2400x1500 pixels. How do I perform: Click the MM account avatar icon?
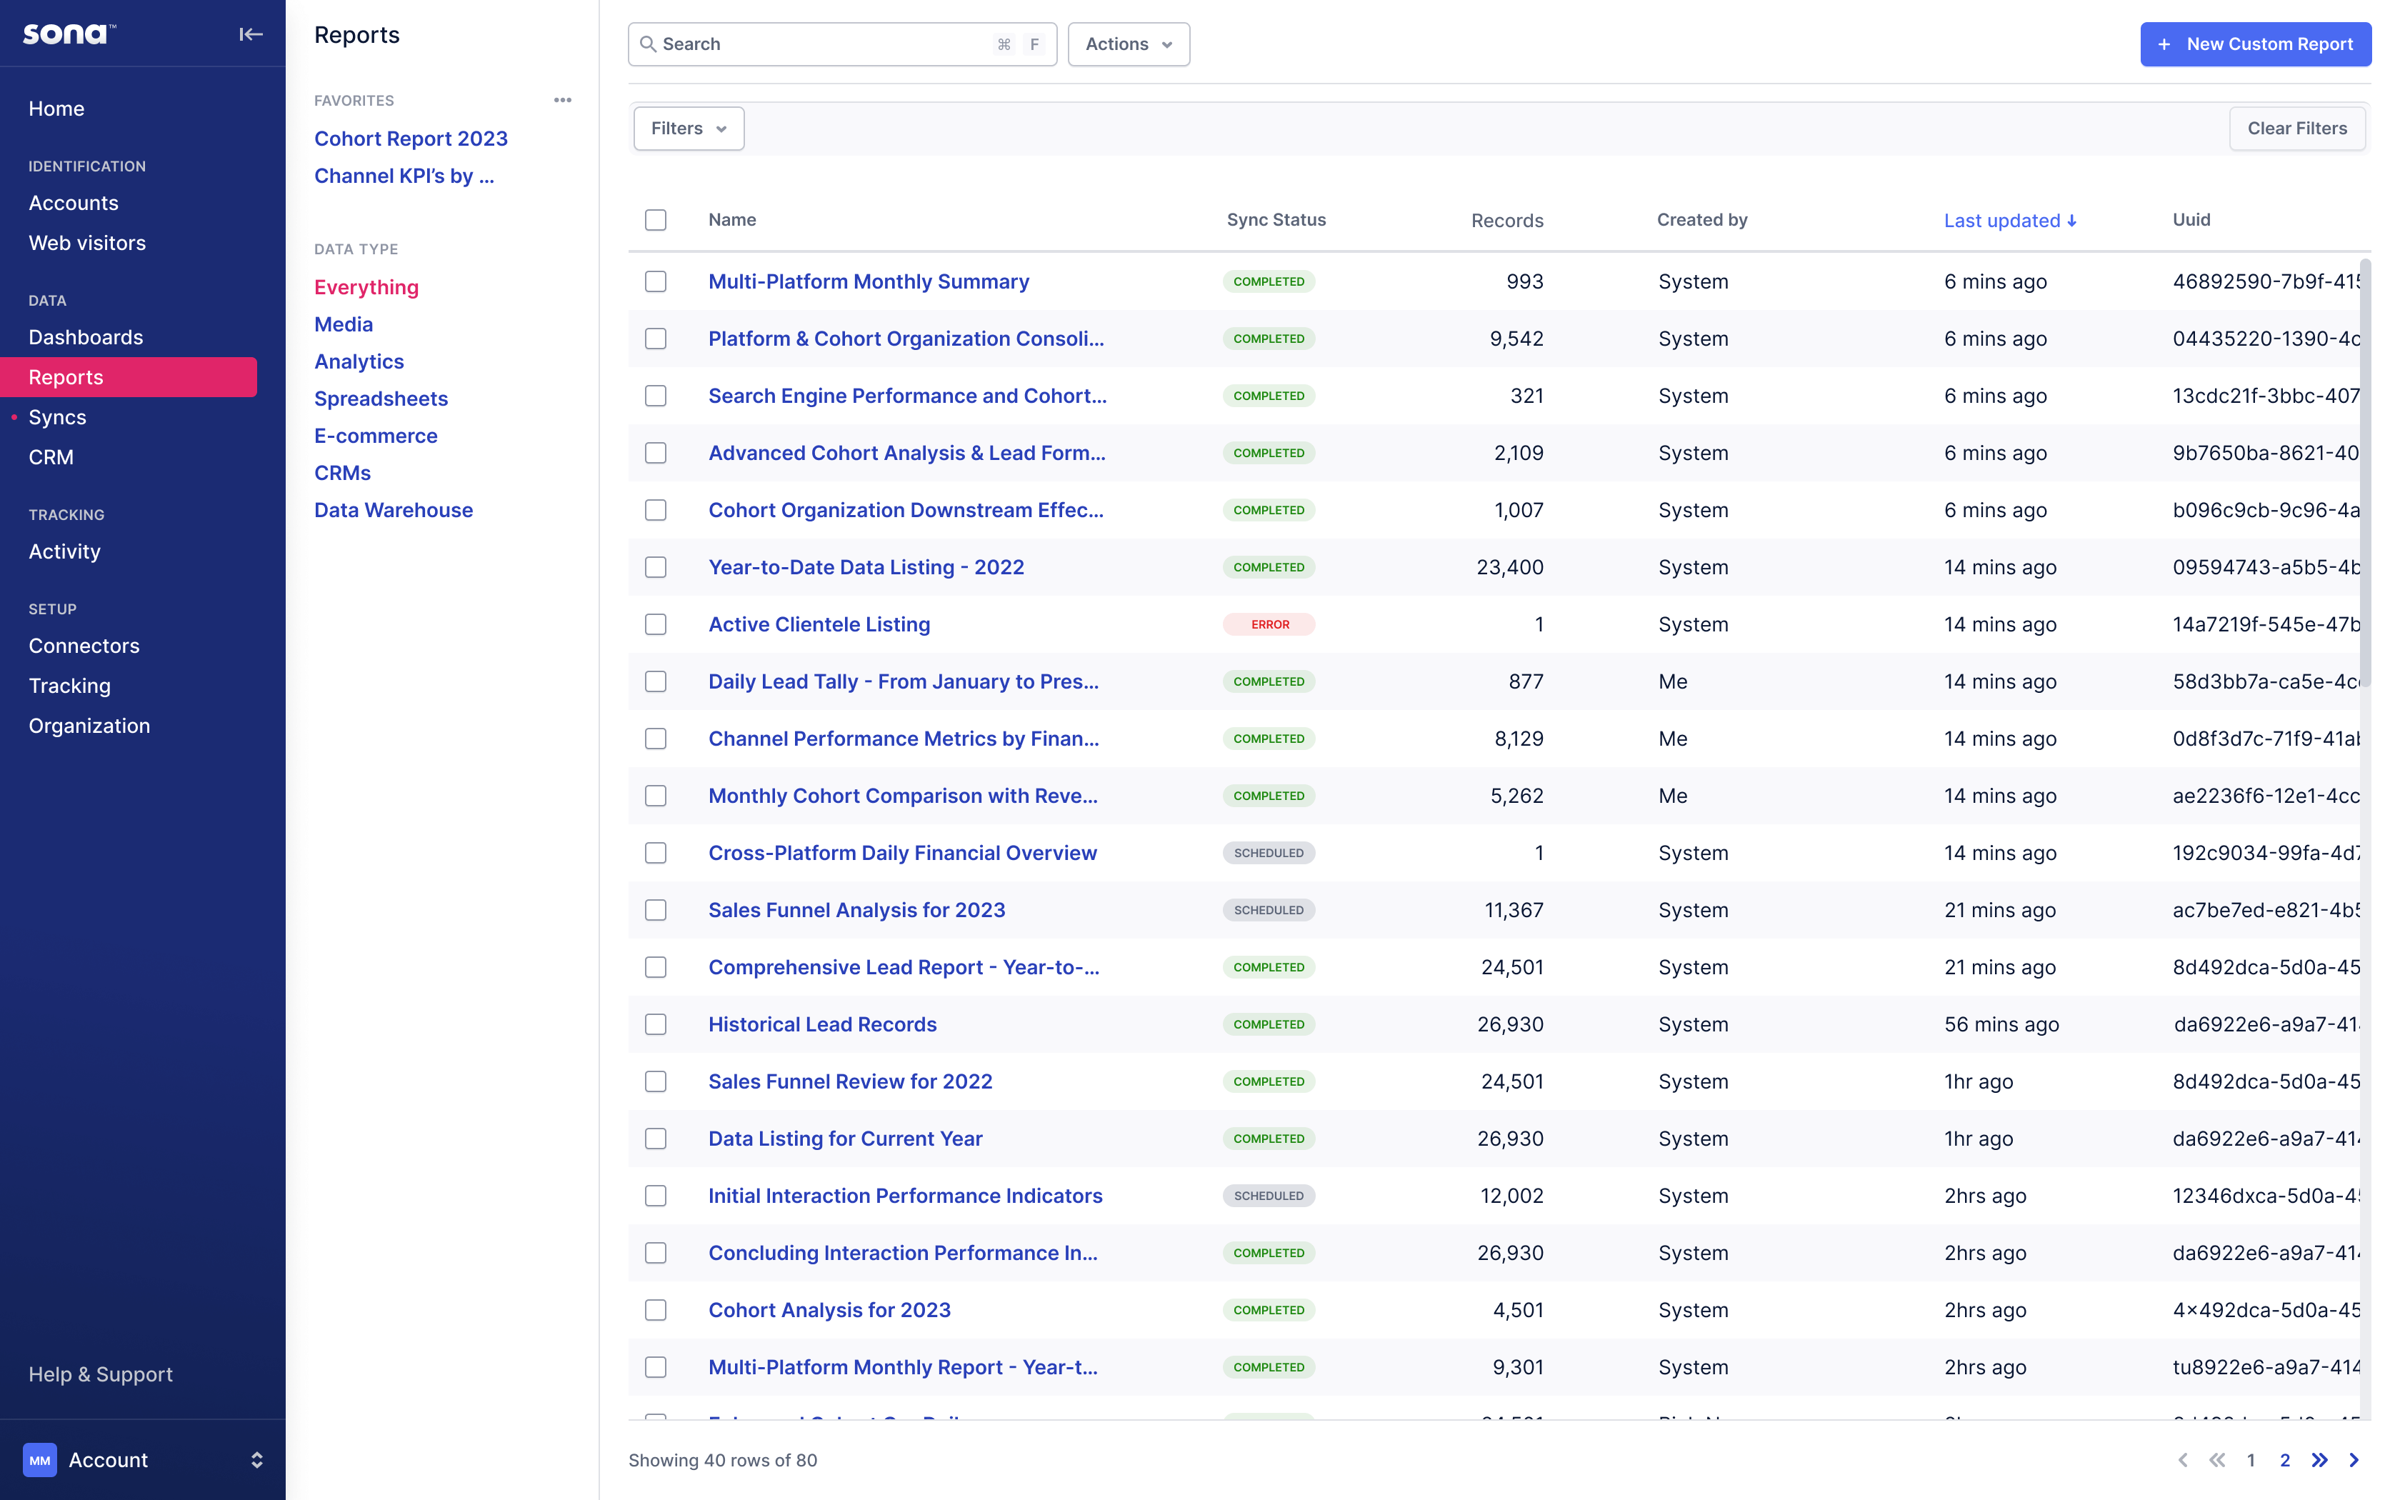tap(40, 1459)
